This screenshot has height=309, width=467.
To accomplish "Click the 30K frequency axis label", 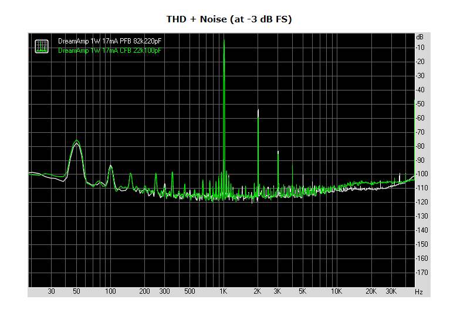I will click(x=391, y=291).
